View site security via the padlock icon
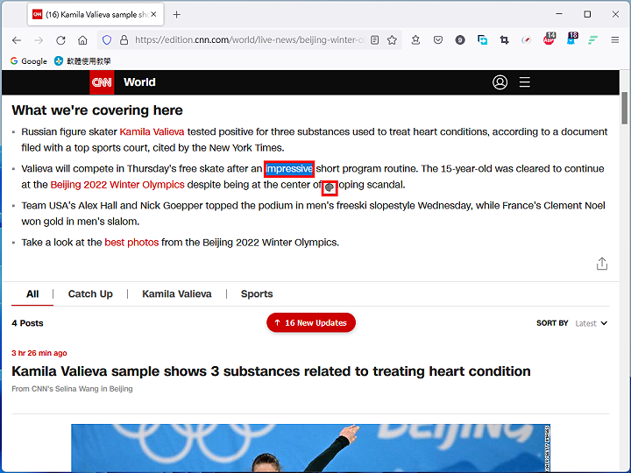The image size is (631, 473). click(124, 39)
